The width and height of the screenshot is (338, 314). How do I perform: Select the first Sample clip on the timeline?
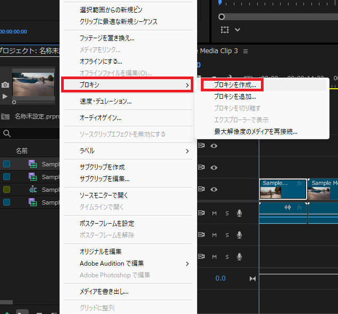coord(282,189)
